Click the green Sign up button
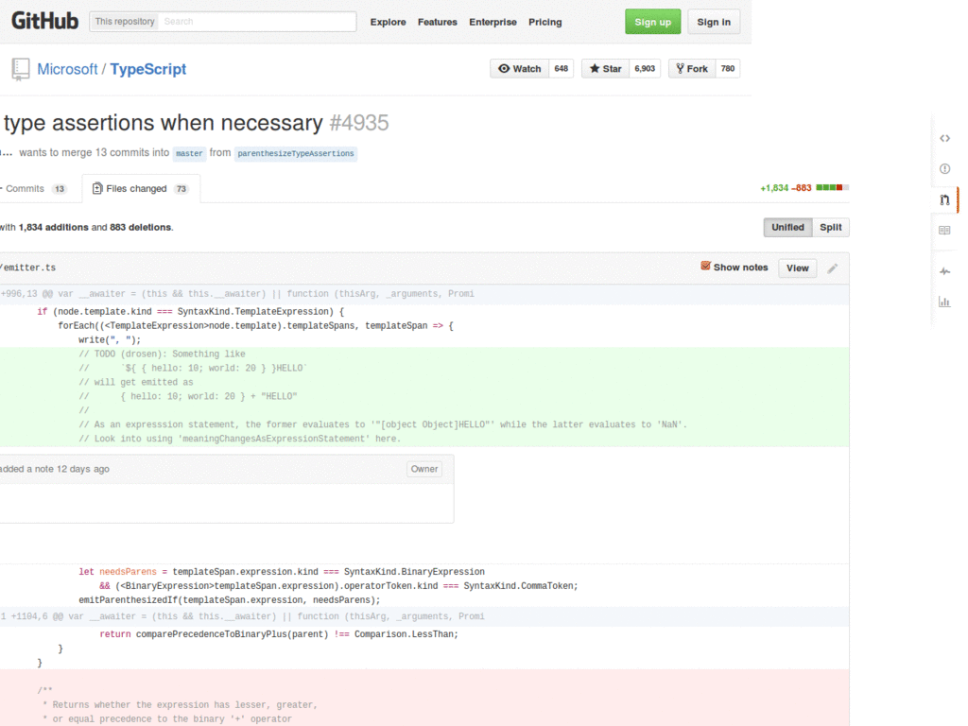Image resolution: width=968 pixels, height=726 pixels. pyautogui.click(x=652, y=22)
